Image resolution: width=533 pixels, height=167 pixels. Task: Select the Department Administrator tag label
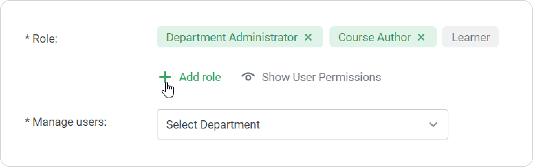[x=231, y=37]
